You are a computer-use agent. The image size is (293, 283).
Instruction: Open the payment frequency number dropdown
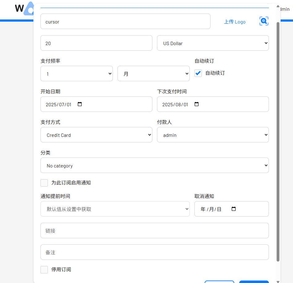click(77, 74)
